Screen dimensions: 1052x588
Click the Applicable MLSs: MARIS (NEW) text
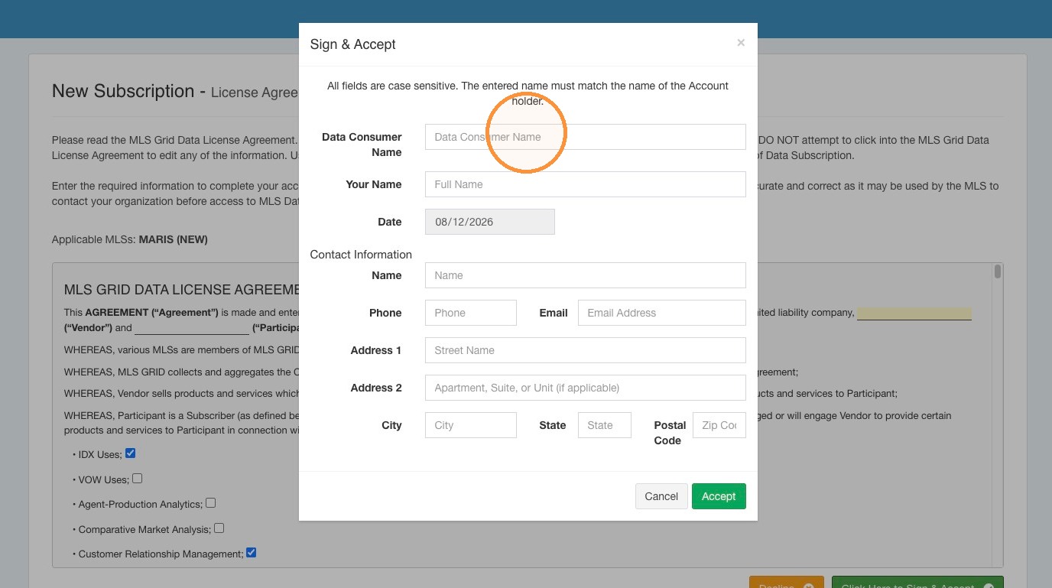130,239
